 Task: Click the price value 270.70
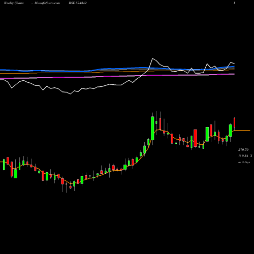(x=243, y=150)
